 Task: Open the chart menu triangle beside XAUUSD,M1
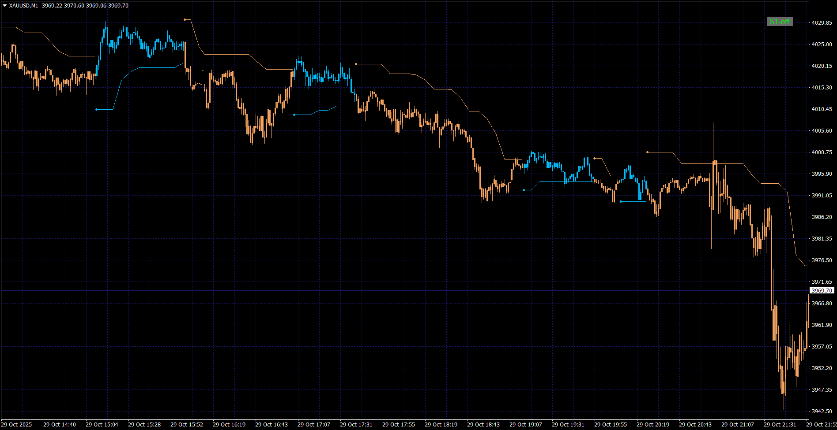coord(4,6)
